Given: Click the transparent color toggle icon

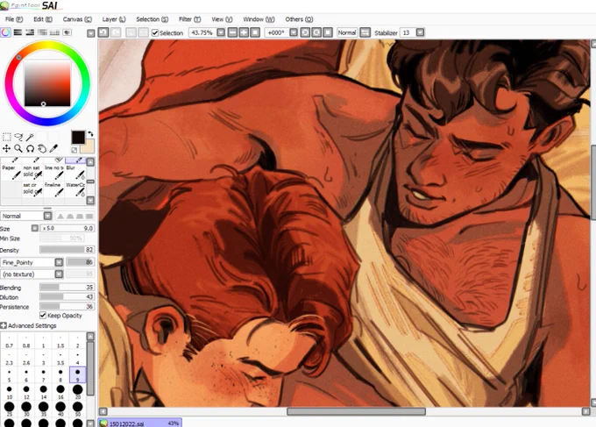Looking at the screenshot, I should (x=74, y=150).
